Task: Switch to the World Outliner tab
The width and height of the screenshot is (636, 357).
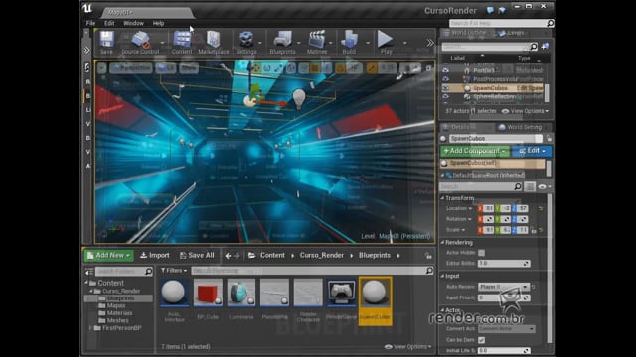Action: click(x=465, y=33)
